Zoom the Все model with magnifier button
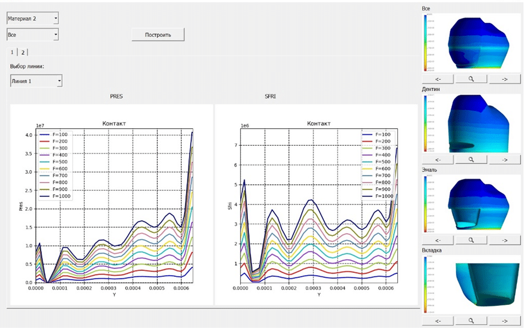524x329 pixels. point(471,79)
